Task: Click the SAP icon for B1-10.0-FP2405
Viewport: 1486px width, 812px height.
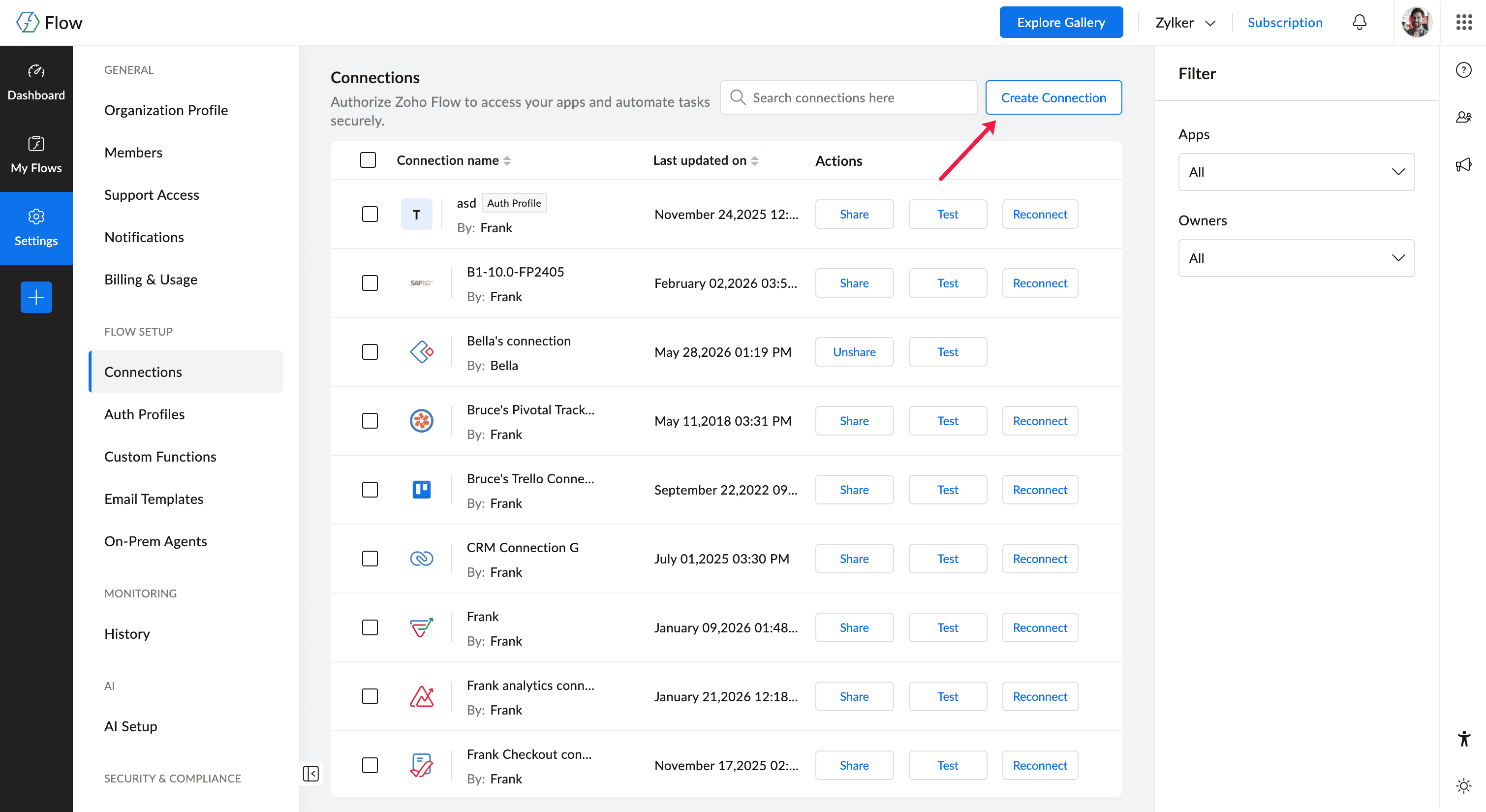Action: point(422,283)
